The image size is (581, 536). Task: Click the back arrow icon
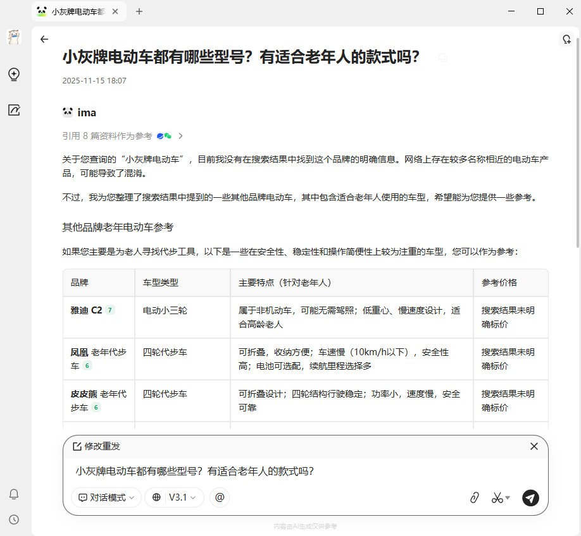44,39
